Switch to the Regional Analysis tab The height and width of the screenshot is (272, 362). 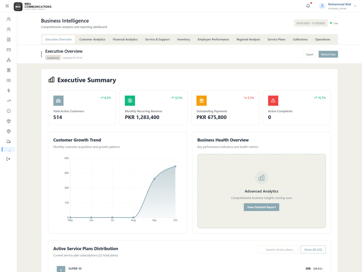coord(248,40)
